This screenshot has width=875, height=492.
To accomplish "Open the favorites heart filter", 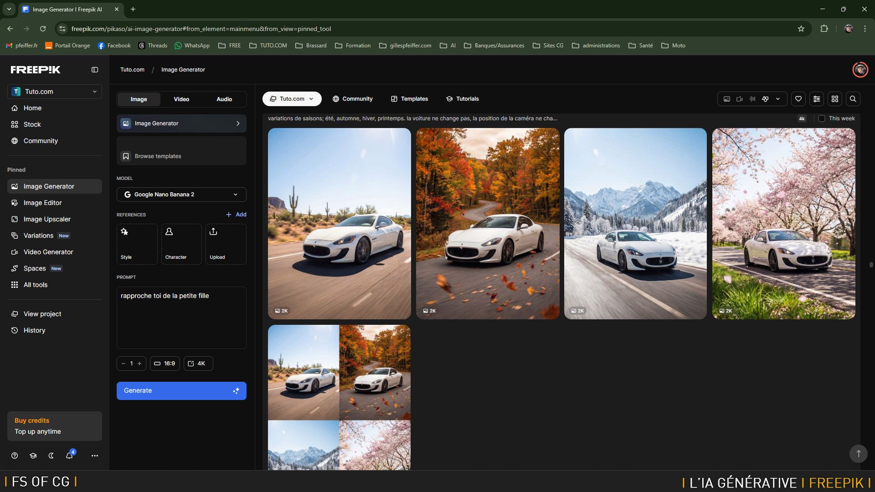I will click(x=798, y=99).
